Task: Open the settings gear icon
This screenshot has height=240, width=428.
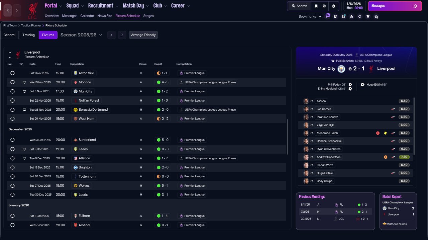Action: (x=333, y=6)
